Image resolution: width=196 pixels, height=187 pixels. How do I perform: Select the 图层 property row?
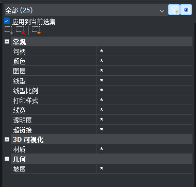pyautogui.click(x=102, y=71)
